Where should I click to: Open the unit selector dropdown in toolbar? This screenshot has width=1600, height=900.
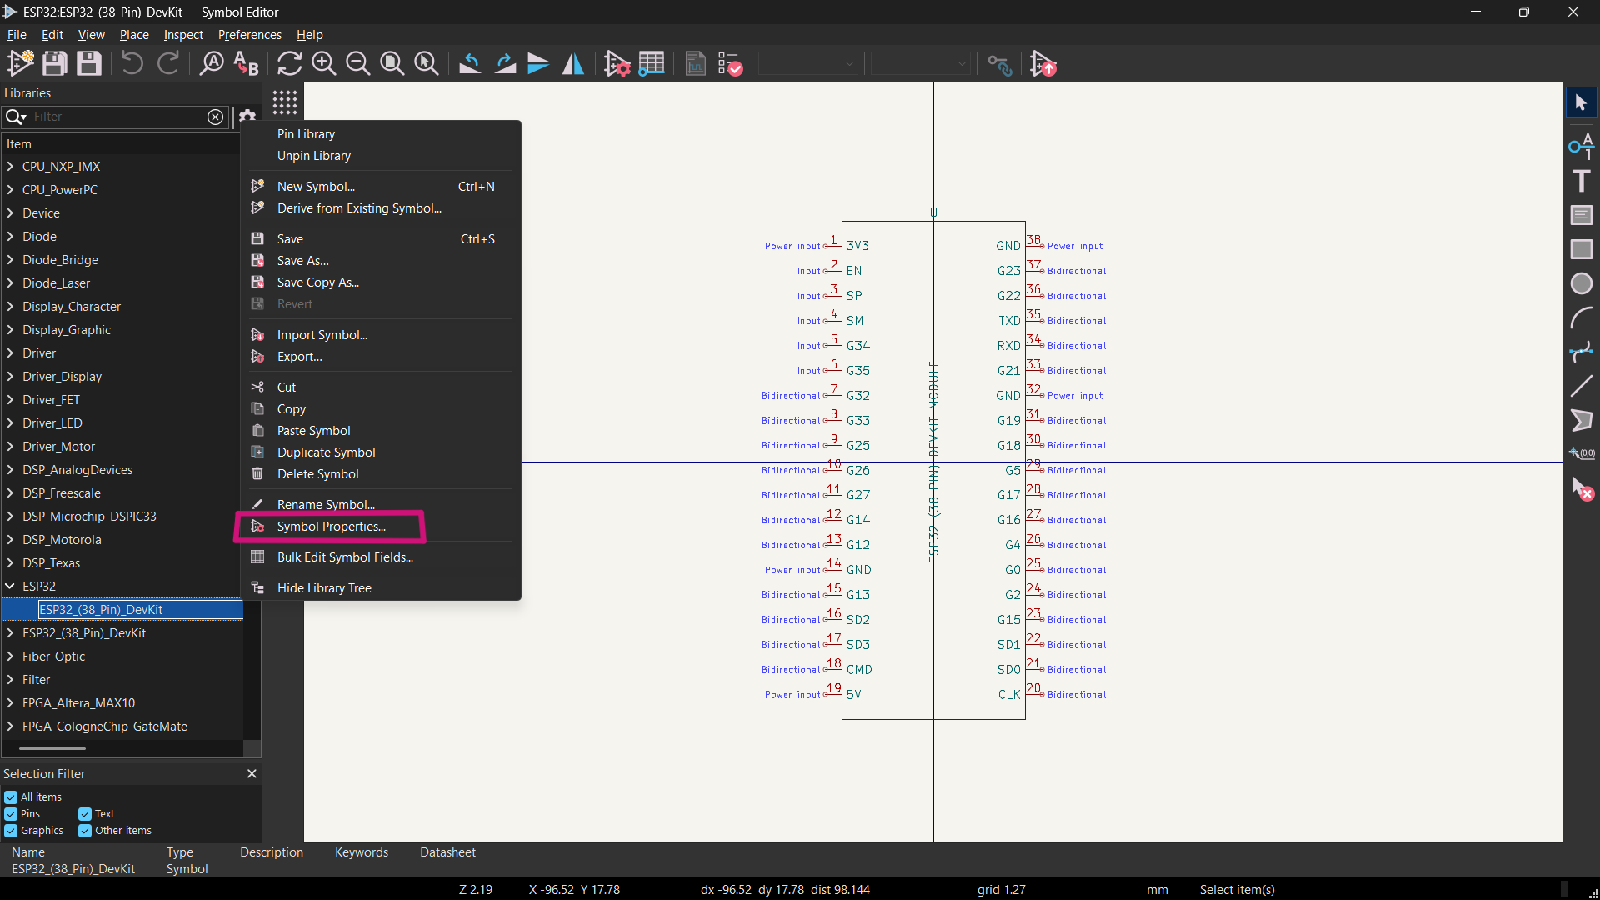(807, 63)
